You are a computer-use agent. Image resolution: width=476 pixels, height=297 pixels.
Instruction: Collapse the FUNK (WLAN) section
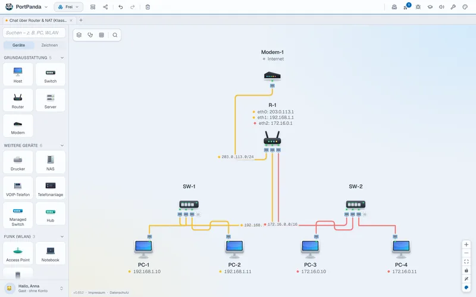[x=62, y=236]
